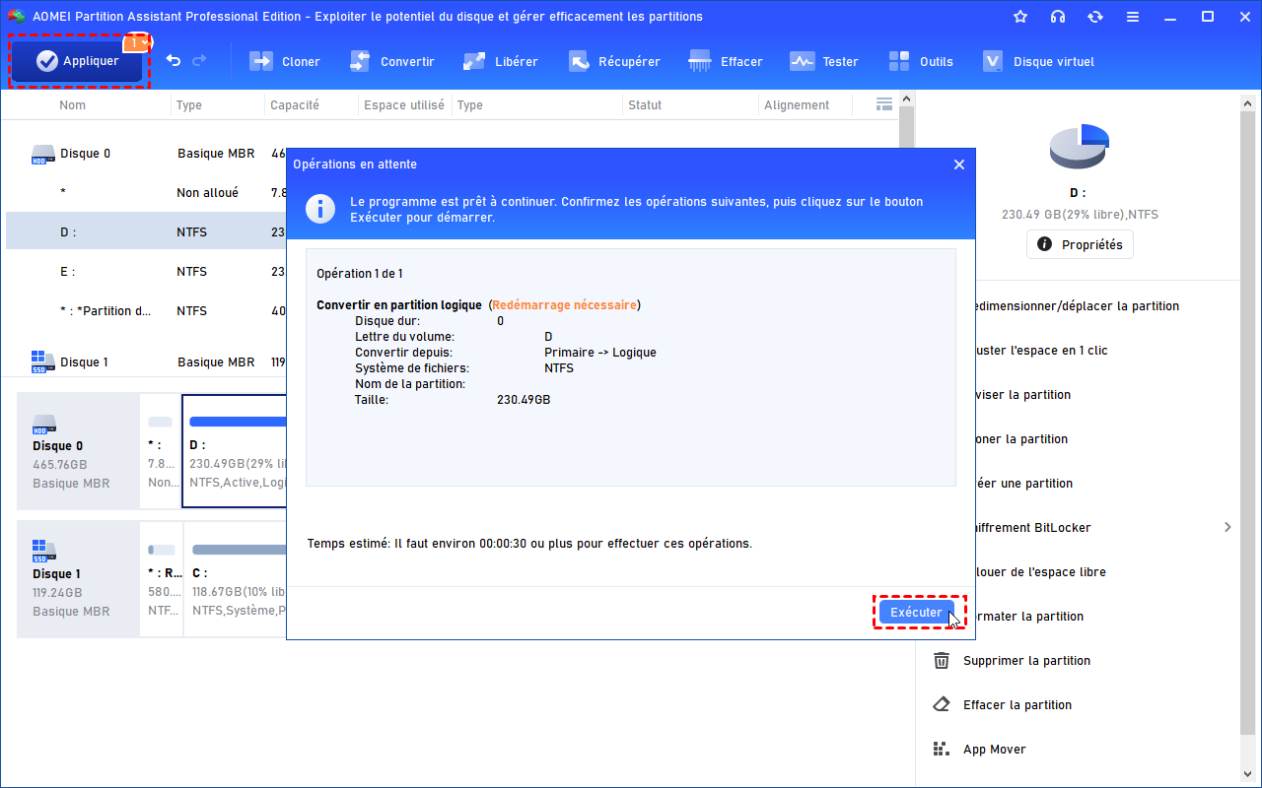The image size is (1262, 788).
Task: Open the Tester tool
Action: (824, 61)
